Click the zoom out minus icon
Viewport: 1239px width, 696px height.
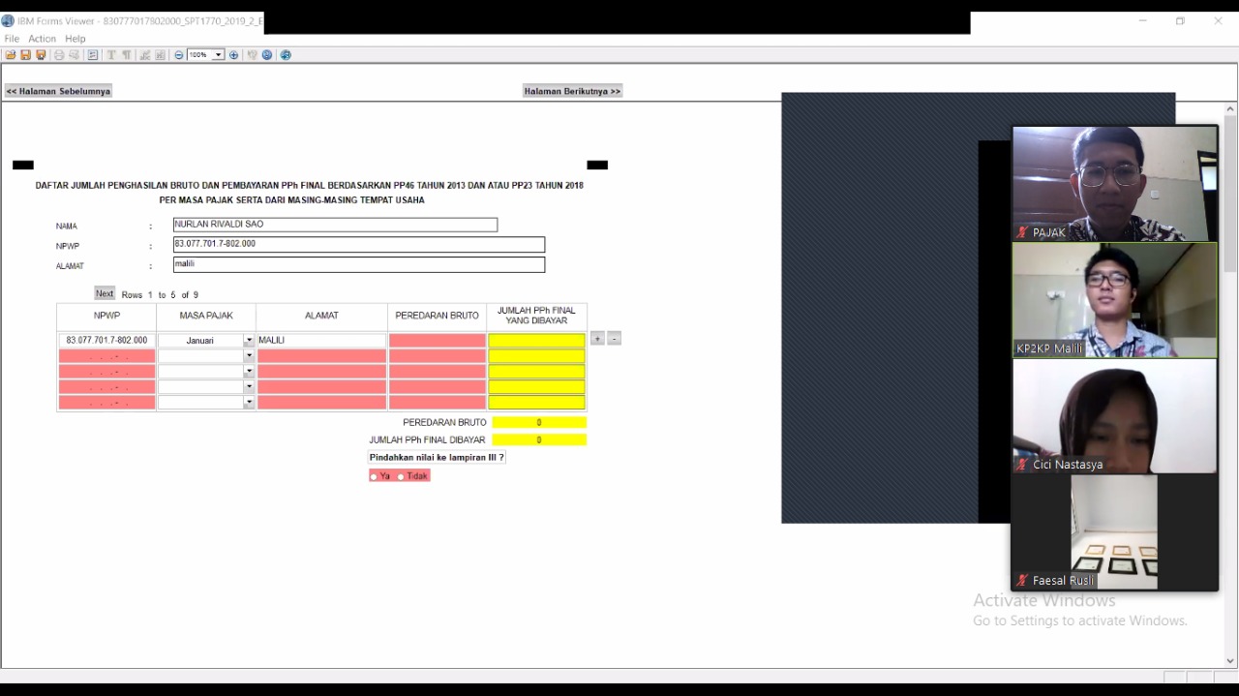click(179, 55)
